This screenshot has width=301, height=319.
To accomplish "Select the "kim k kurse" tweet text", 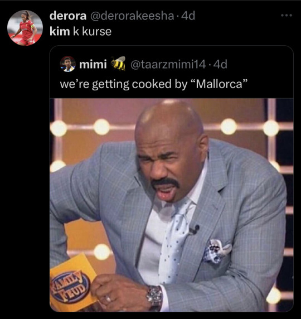I will (80, 32).
